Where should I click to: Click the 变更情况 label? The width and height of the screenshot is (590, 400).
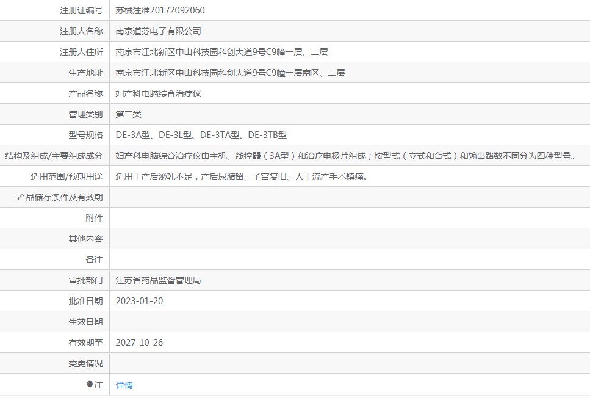tap(85, 363)
